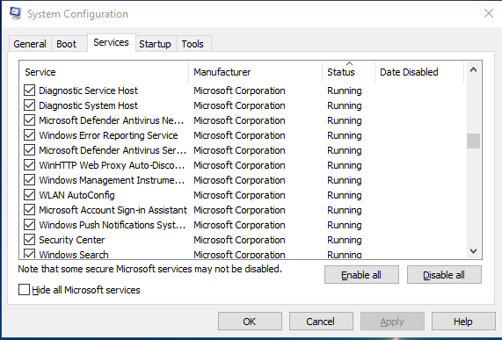The image size is (502, 340).
Task: Disable WinHTTP Web Proxy Auto-Disco... checkbox
Action: pos(30,165)
